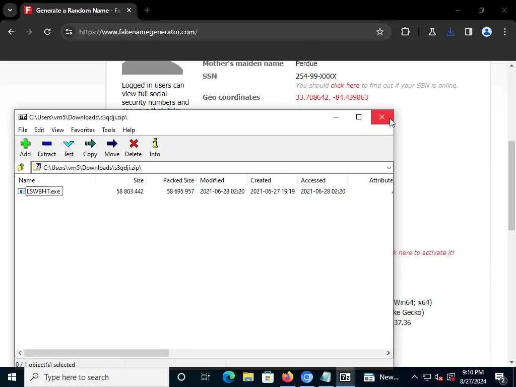Click the Chrome address bar URL
This screenshot has height=387, width=516.
[138, 32]
